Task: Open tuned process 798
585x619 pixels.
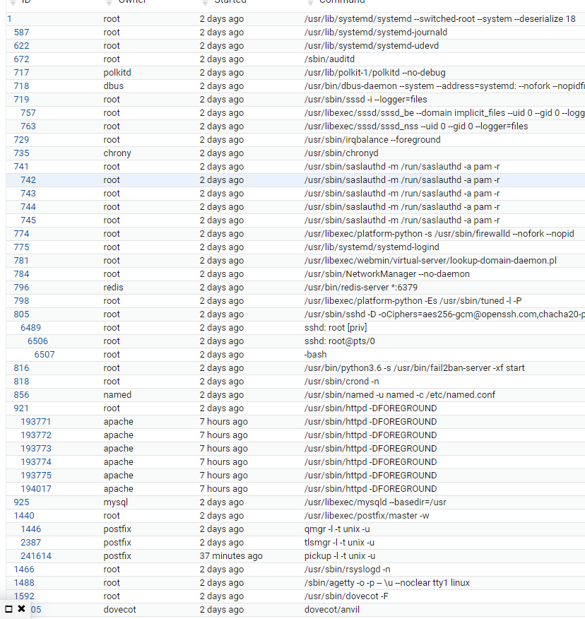Action: [x=21, y=301]
